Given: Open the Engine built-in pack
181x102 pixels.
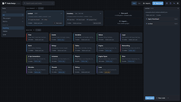Looking at the screenshot, I should pyautogui.click(x=108, y=48).
